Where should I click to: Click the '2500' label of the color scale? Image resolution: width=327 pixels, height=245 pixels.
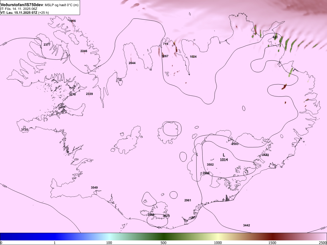point(323,243)
